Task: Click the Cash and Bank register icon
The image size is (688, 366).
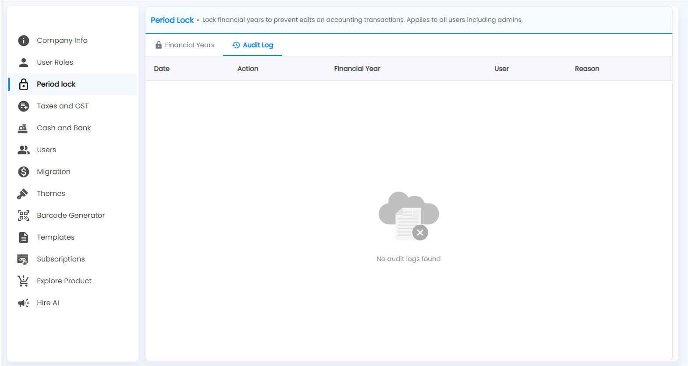Action: [23, 128]
